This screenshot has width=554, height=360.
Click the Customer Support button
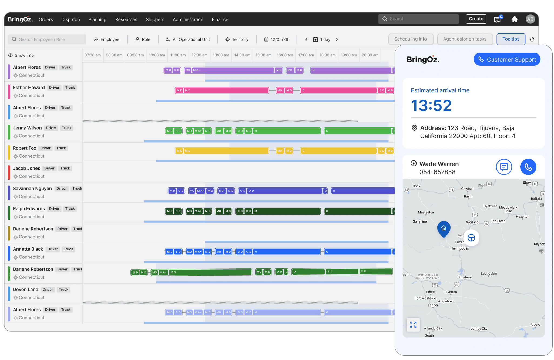point(507,59)
